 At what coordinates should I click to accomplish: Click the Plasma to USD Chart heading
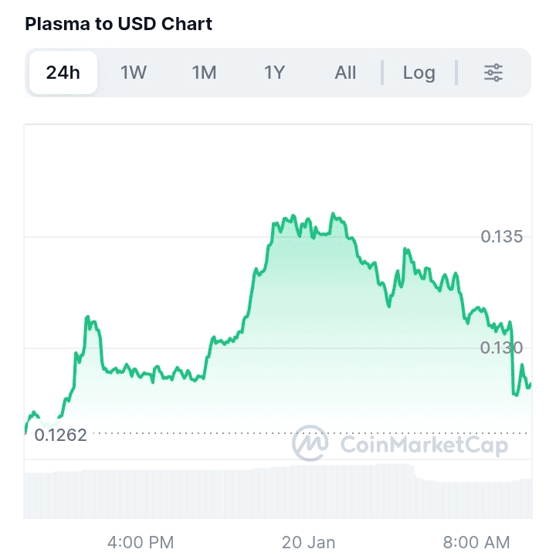coord(118,24)
